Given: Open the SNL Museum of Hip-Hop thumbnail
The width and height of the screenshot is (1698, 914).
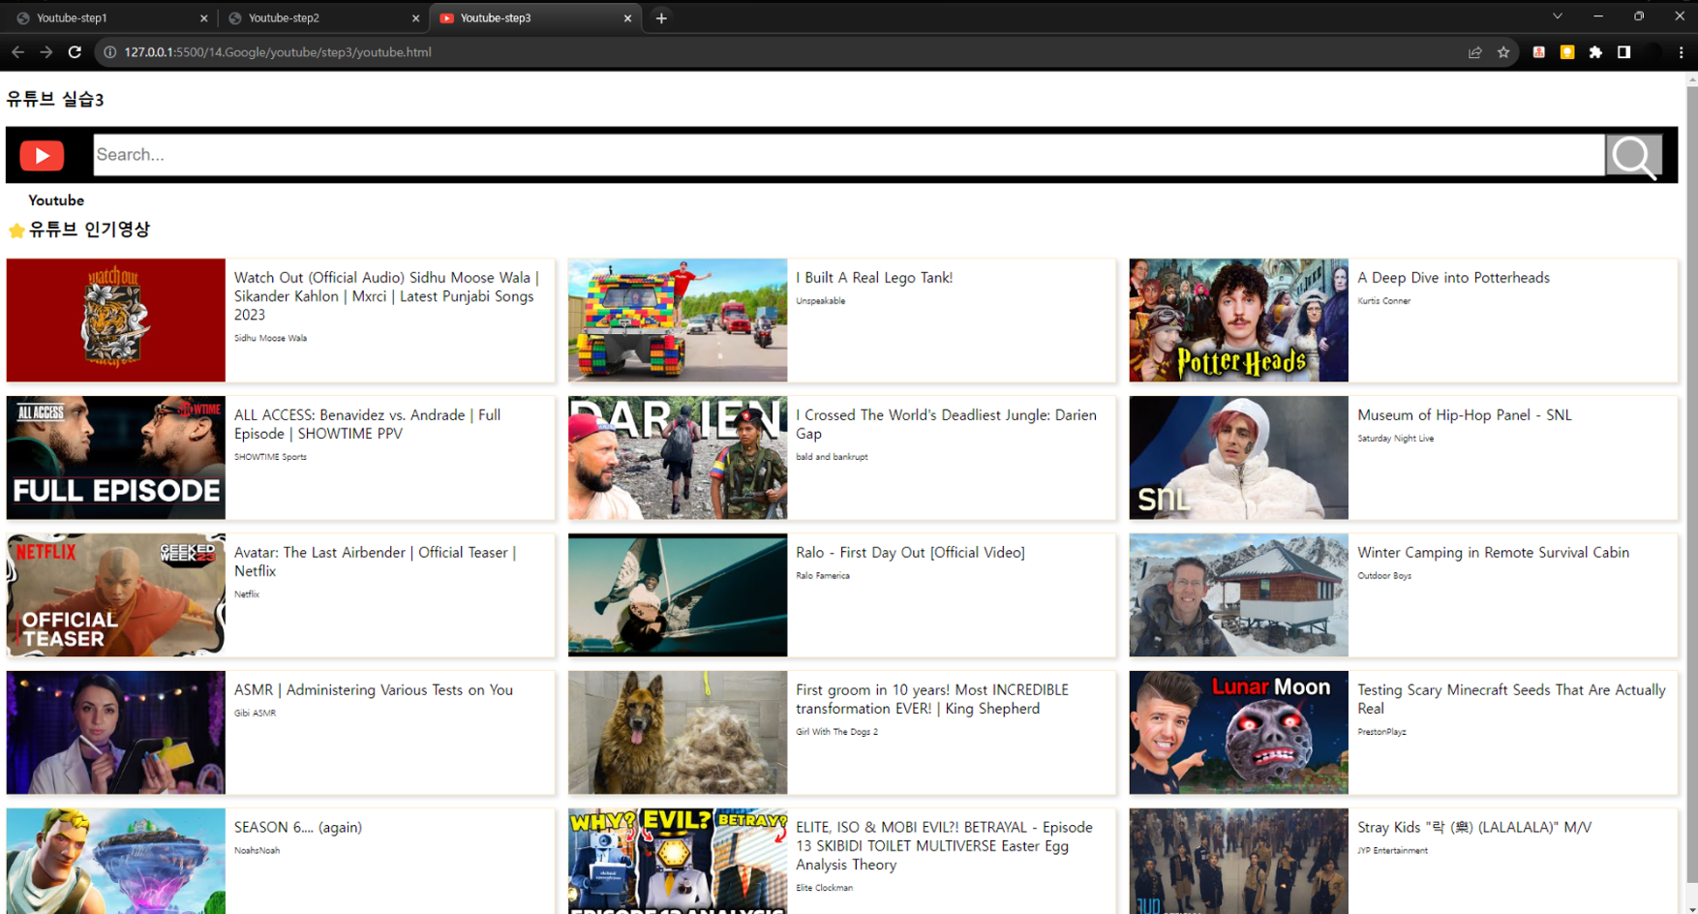Looking at the screenshot, I should click(1239, 457).
